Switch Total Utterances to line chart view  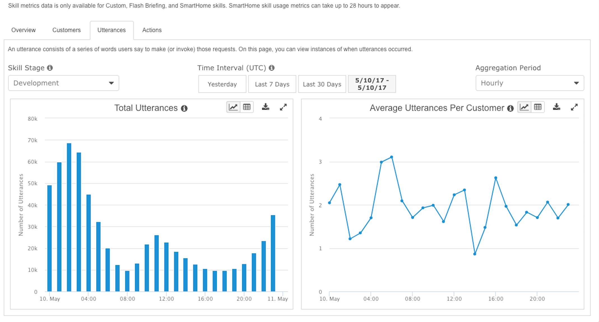pos(233,107)
